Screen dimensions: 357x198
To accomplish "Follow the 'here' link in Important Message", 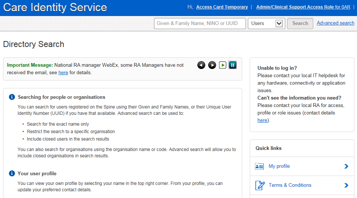I will (63, 73).
